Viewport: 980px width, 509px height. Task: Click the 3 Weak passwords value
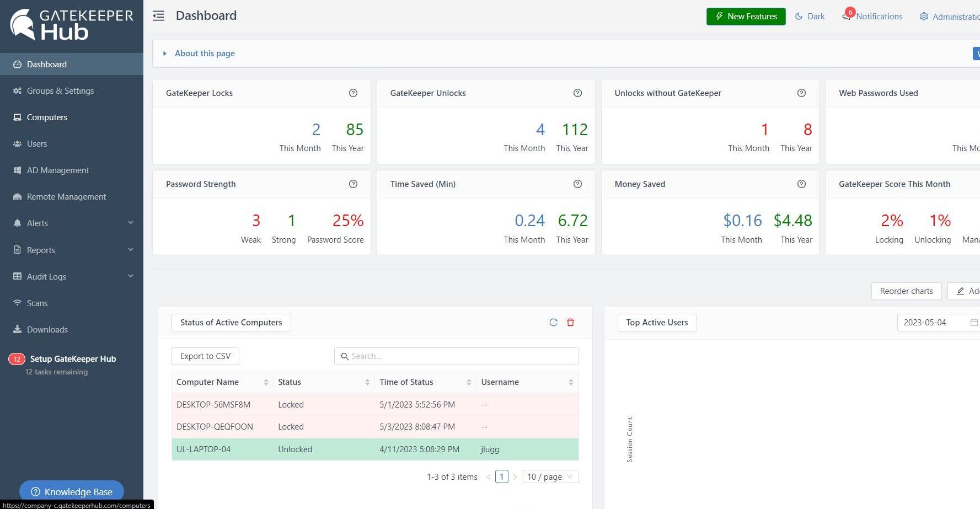click(256, 221)
